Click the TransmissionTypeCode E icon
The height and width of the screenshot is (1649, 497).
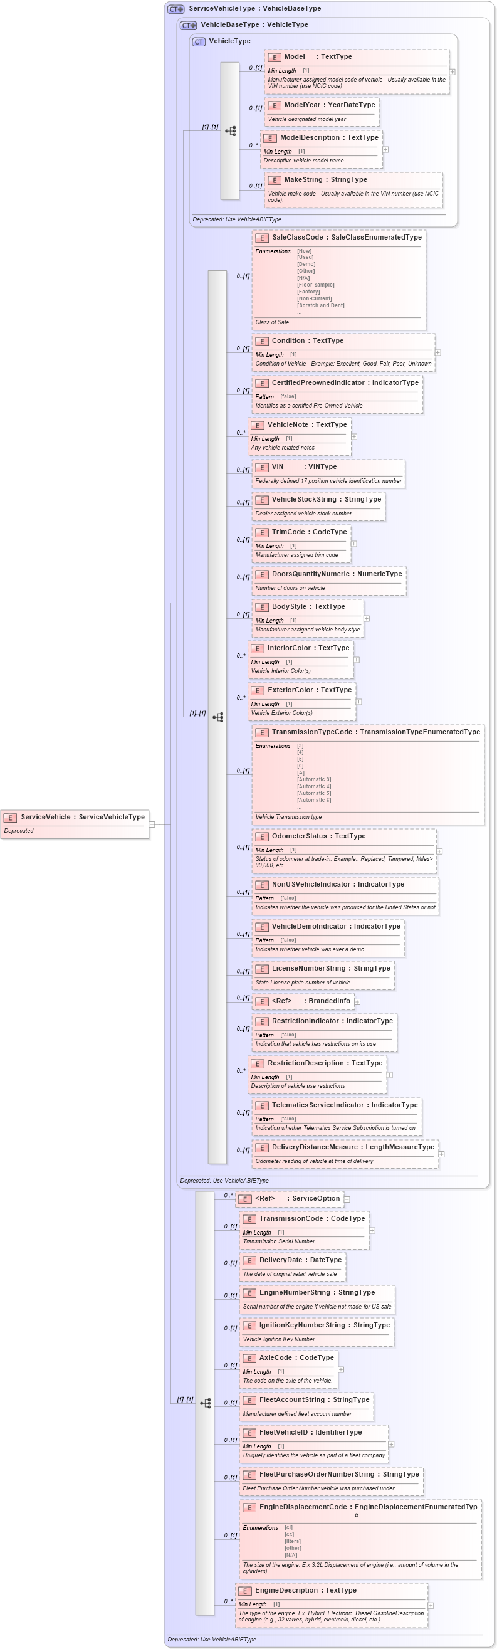261,732
